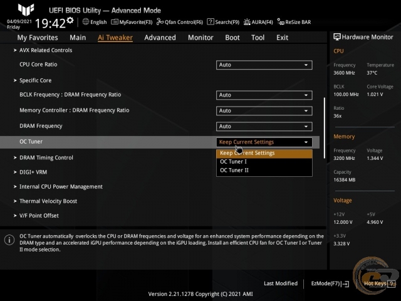Switch to Advanced tab
This screenshot has height=301, width=401.
pos(160,38)
